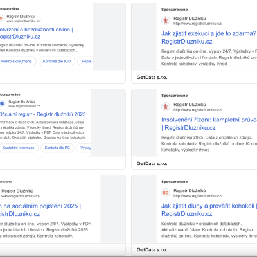Select the 'Kontaktní informace' sitelink chip
Viewport: 257px width, 257px height.
pos(19,148)
